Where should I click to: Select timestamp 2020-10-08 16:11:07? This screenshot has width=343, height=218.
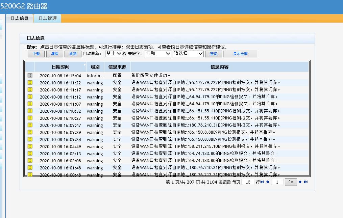pos(60,104)
